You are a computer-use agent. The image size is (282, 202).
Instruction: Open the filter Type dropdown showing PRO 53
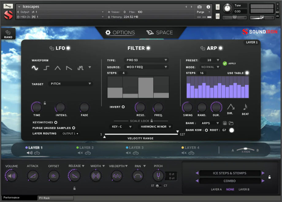(x=146, y=60)
